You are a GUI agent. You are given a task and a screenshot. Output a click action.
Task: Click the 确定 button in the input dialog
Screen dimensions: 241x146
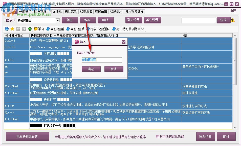pos(91,69)
